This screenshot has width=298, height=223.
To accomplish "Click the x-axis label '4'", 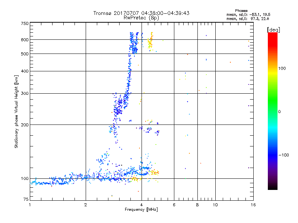I will 142,205.
